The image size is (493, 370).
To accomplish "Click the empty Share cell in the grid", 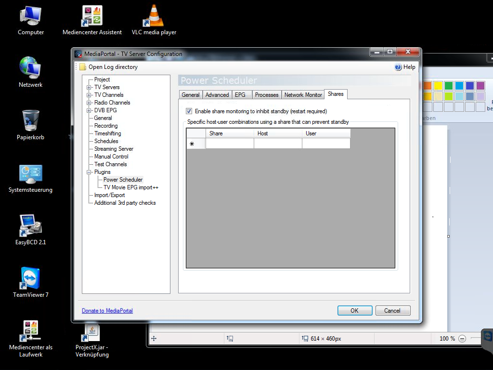I will pyautogui.click(x=230, y=144).
